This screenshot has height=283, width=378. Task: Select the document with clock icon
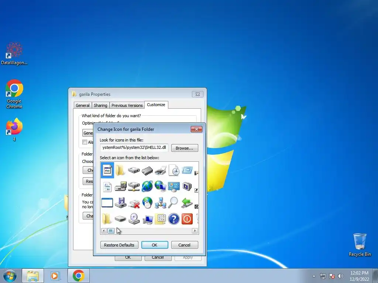pyautogui.click(x=174, y=170)
